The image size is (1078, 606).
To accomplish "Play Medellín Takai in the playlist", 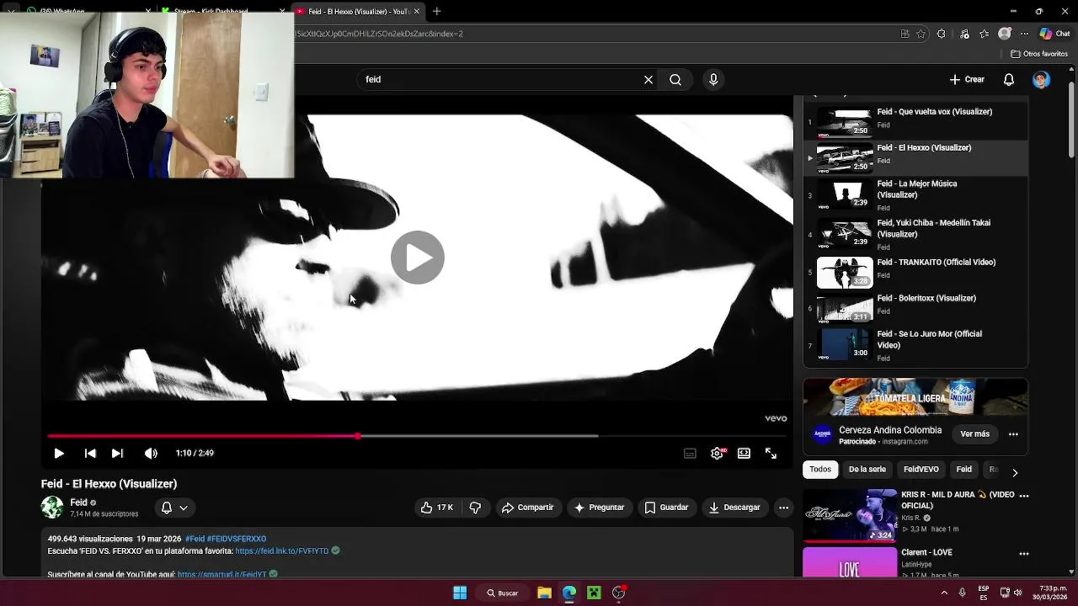I will click(915, 235).
